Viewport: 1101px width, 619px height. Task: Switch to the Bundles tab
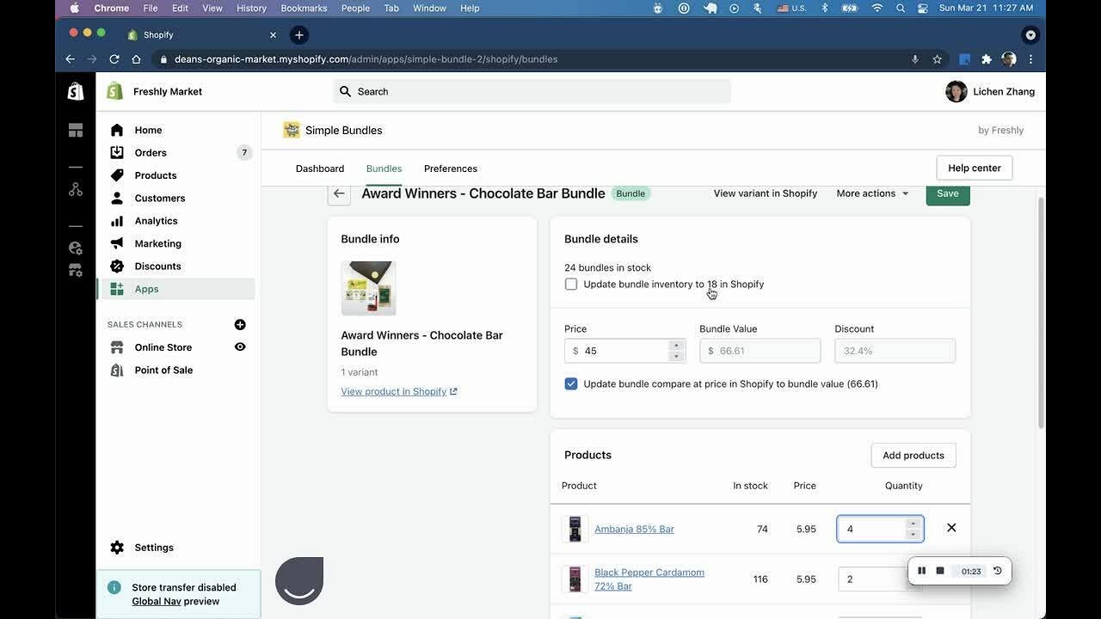pos(384,169)
